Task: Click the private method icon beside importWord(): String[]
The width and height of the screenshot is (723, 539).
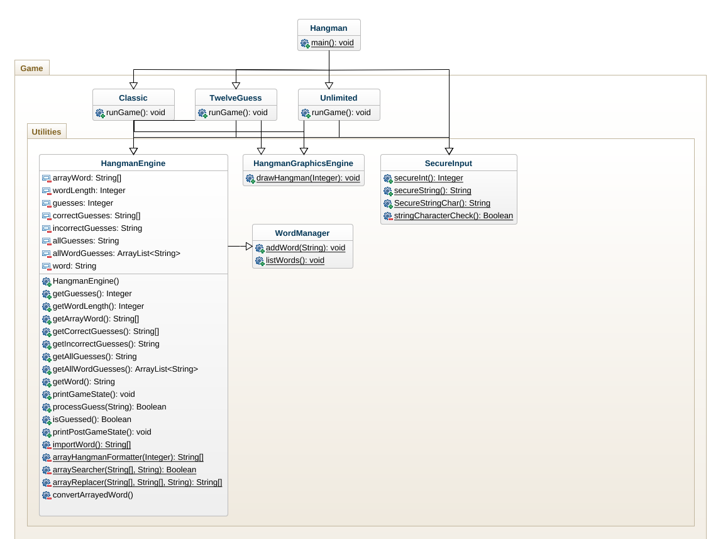Action: click(47, 445)
